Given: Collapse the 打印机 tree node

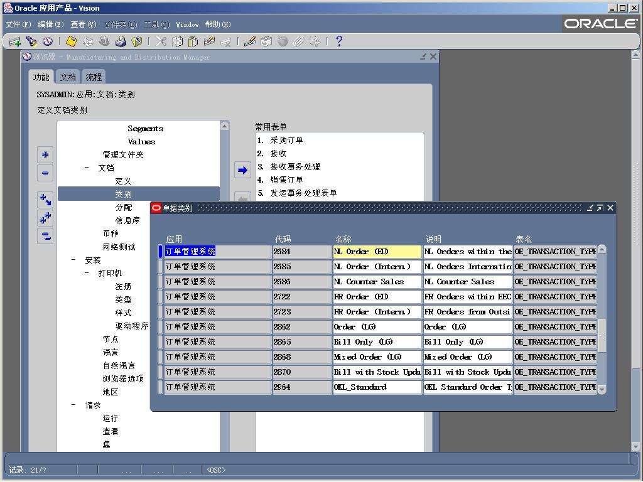Looking at the screenshot, I should click(x=87, y=273).
